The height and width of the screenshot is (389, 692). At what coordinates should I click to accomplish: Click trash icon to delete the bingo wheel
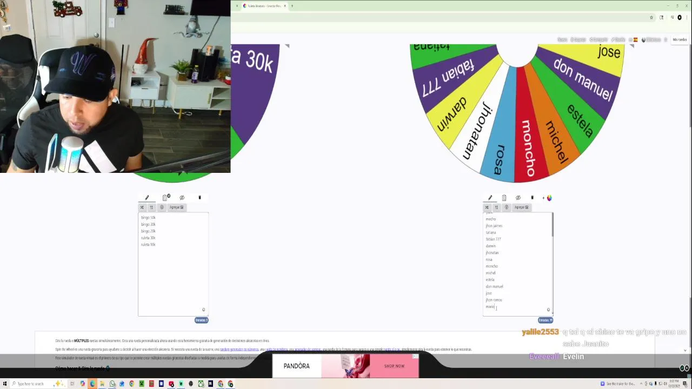pyautogui.click(x=199, y=198)
